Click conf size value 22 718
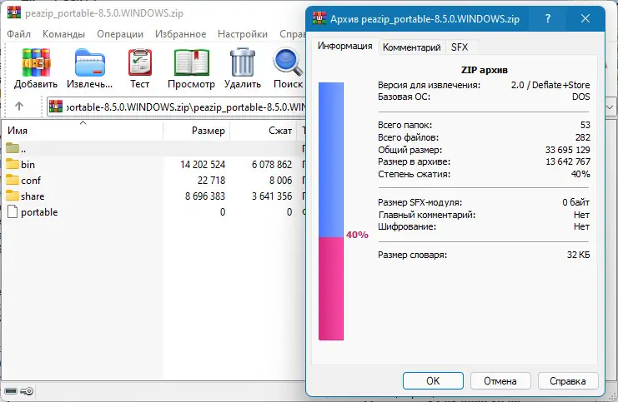Viewport: 618px width, 402px height. pyautogui.click(x=211, y=180)
